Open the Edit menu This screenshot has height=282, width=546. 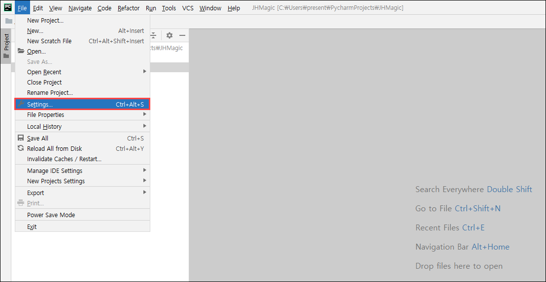37,8
